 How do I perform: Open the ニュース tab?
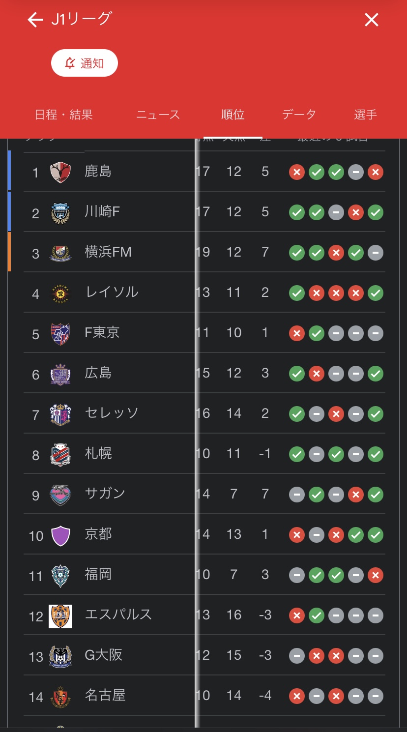(158, 115)
